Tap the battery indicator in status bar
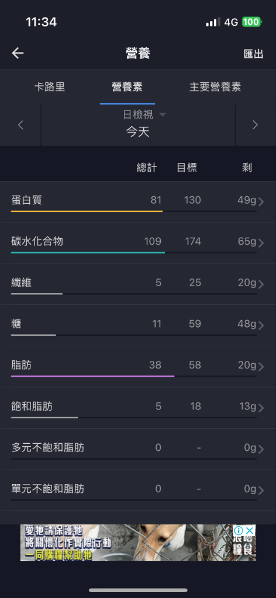This screenshot has width=276, height=598. pos(251,22)
